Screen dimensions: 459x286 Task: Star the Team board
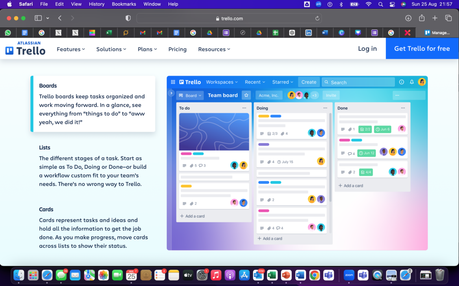tap(246, 95)
